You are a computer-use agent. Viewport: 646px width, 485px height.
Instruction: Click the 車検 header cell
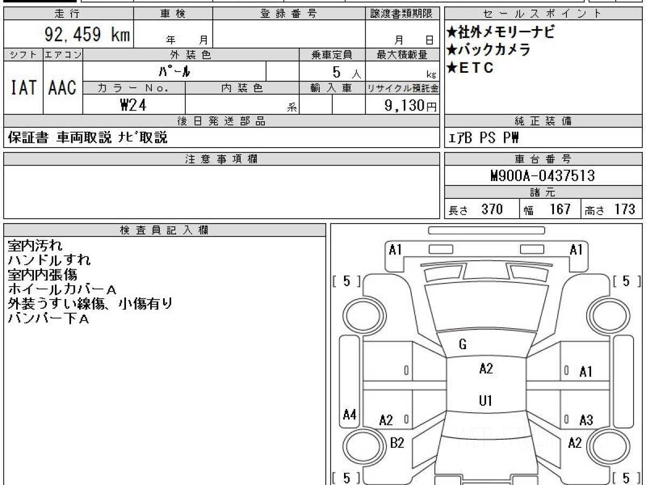coord(173,14)
